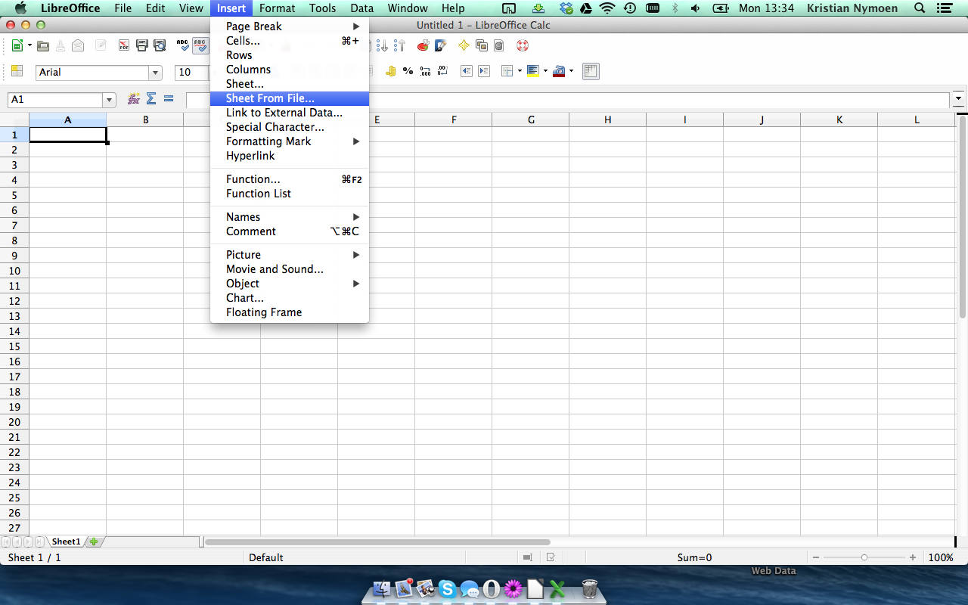Click the zoom slider handle in status bar
Viewport: 968px width, 605px height.
864,557
